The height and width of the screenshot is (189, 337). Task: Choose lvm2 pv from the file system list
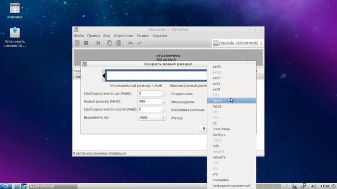[232, 134]
